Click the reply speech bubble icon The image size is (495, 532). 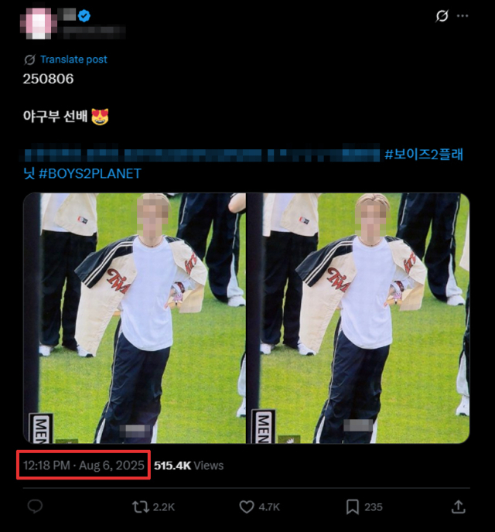35,506
